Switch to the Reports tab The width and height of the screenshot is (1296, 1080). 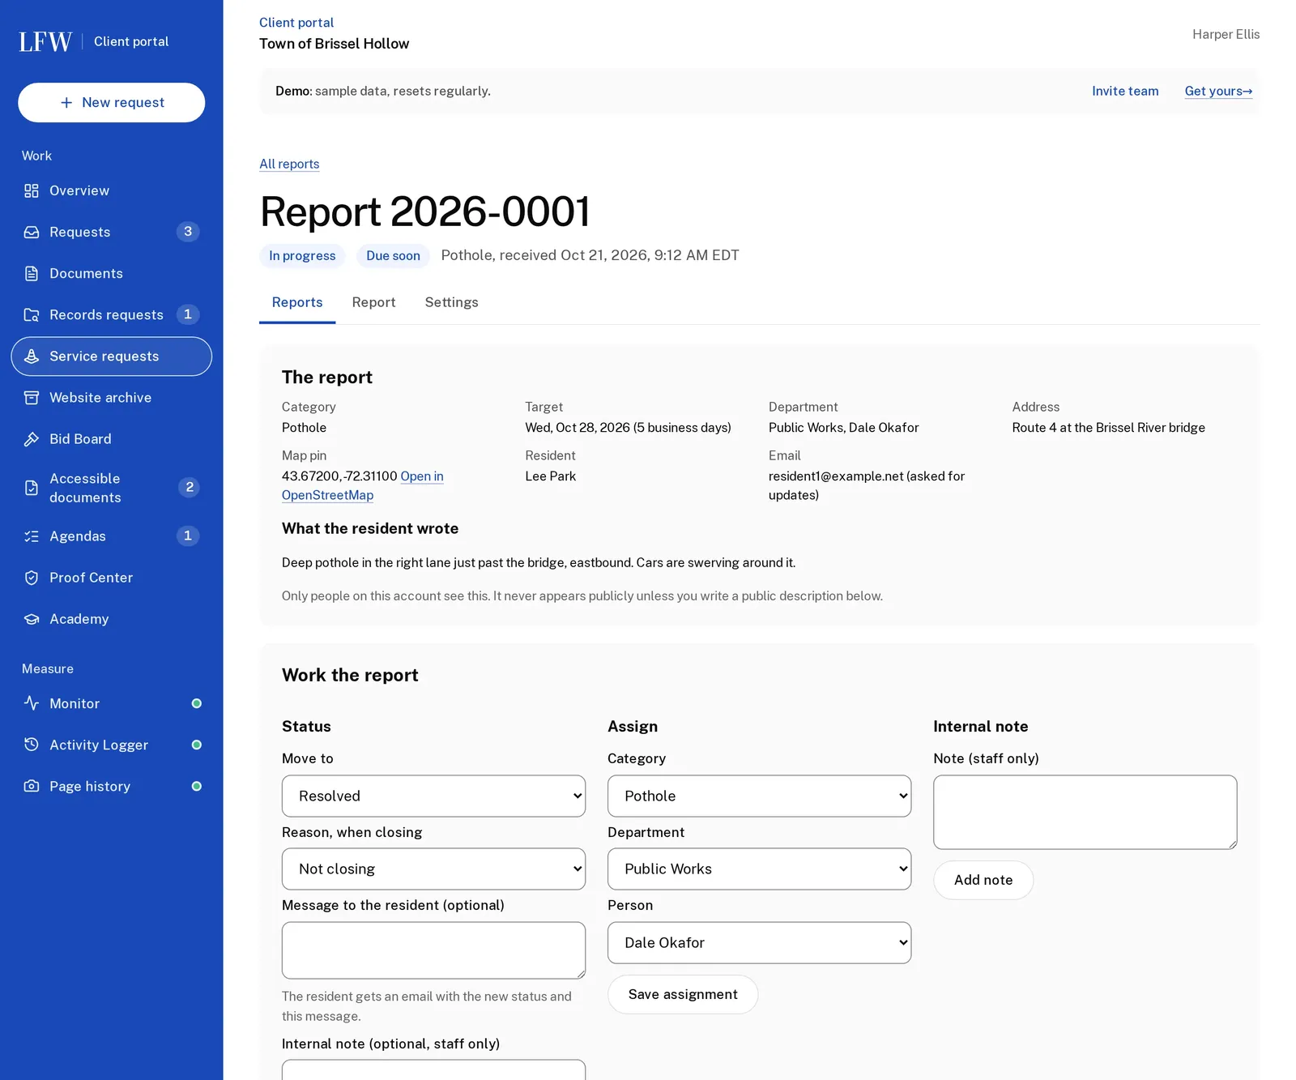(297, 302)
